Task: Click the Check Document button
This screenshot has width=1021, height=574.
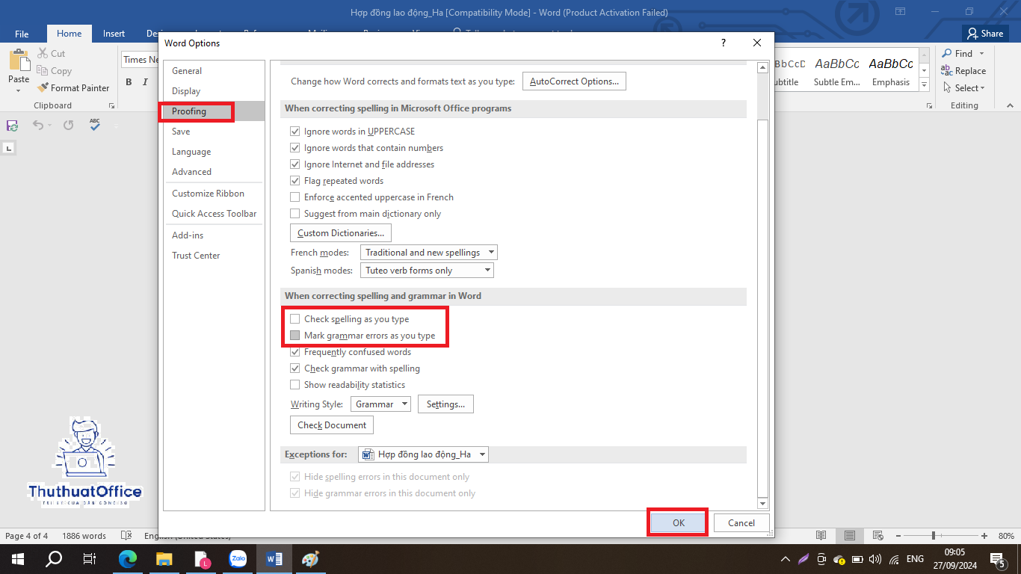Action: point(332,425)
